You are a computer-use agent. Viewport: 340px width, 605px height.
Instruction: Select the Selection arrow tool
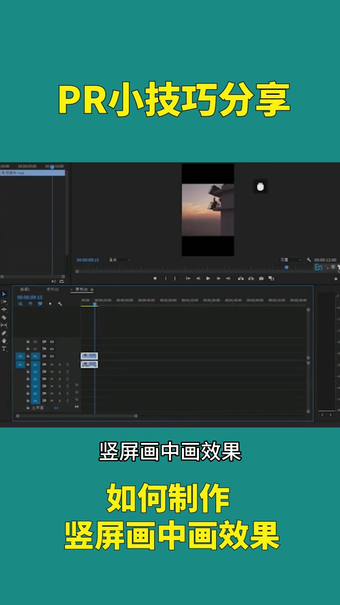[x=4, y=294]
